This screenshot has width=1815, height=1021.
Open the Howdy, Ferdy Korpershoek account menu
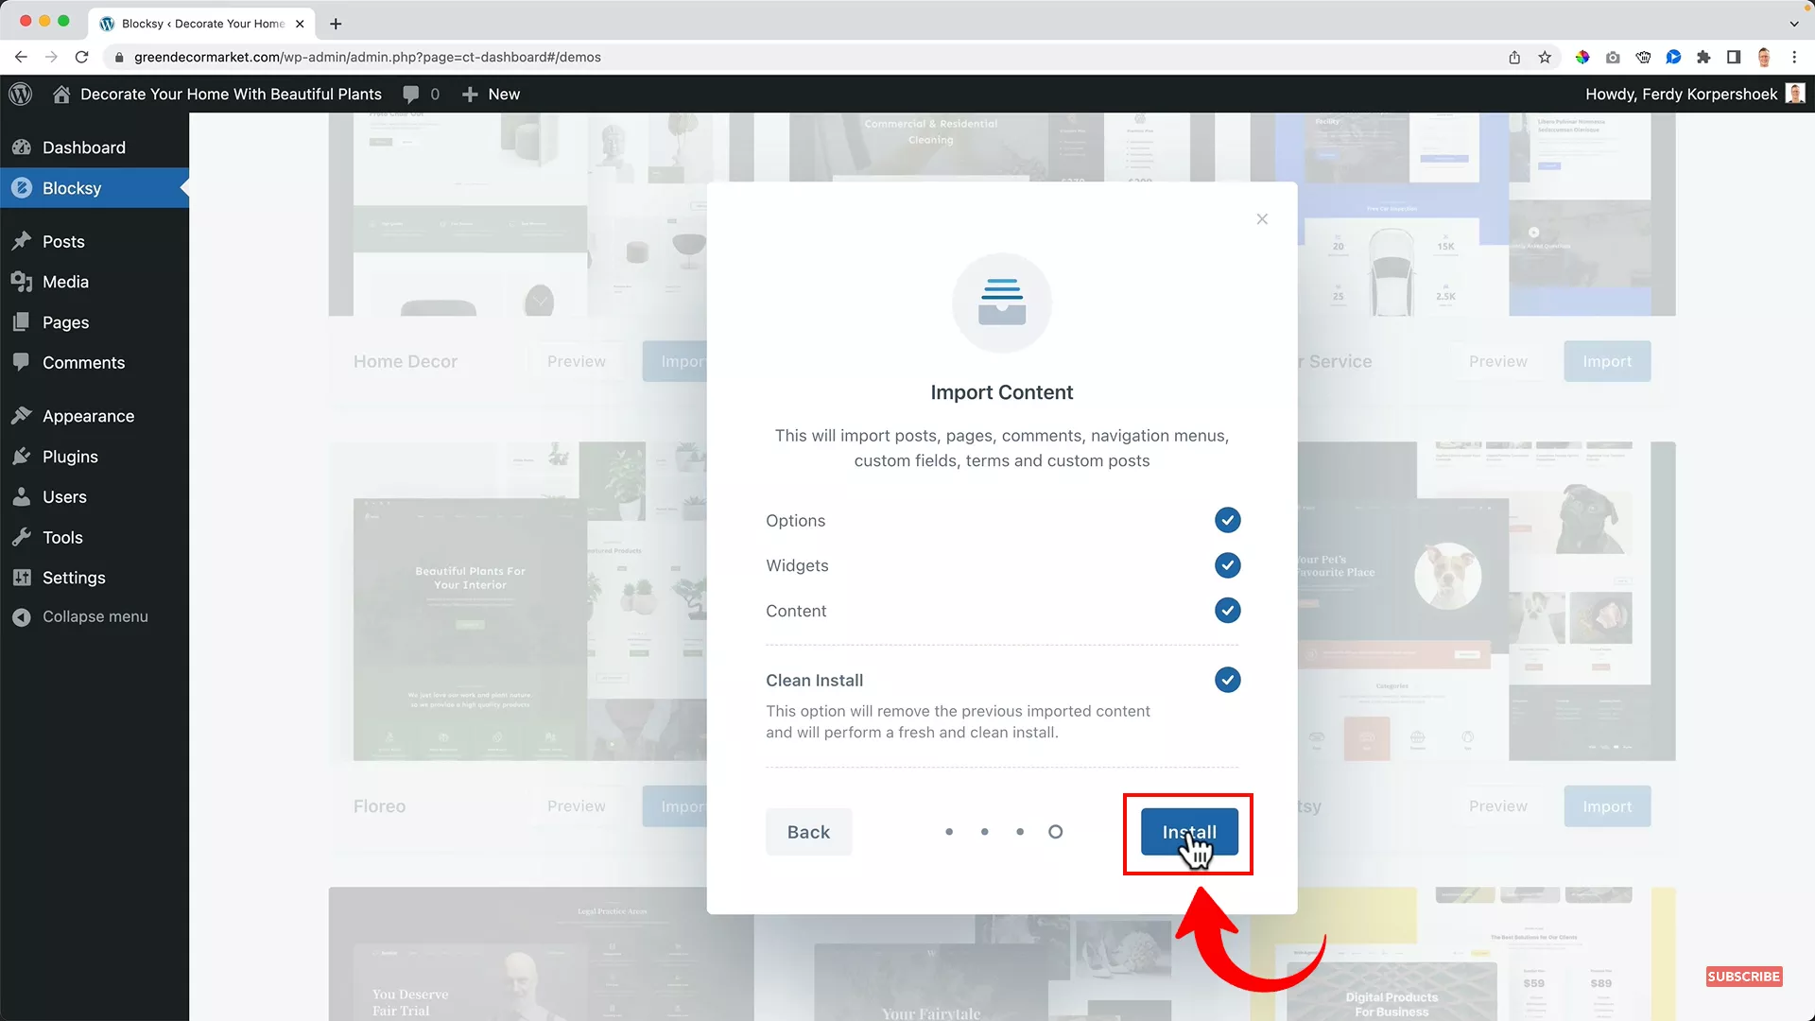pyautogui.click(x=1691, y=94)
